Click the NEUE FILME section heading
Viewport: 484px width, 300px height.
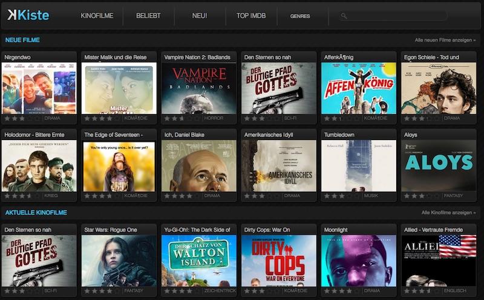22,40
